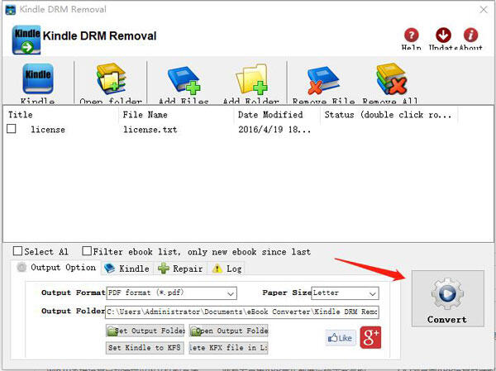Viewport: 496px width, 371px height.
Task: Click the Kindle DRM Removal logo
Action: click(26, 40)
